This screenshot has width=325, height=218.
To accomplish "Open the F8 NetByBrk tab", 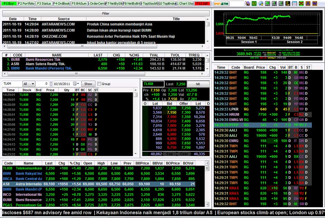I will [x=132, y=3].
